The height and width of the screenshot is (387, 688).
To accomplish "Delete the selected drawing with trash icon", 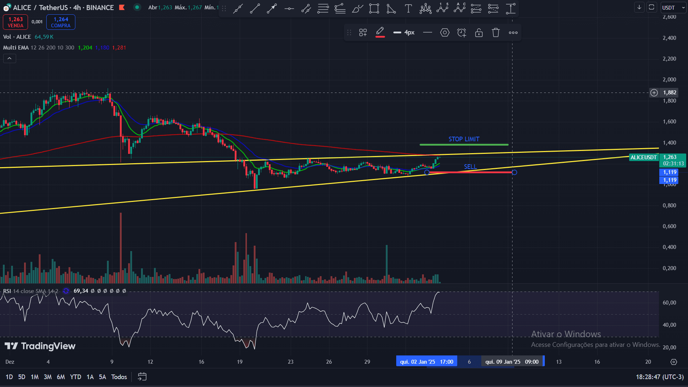I will click(496, 33).
